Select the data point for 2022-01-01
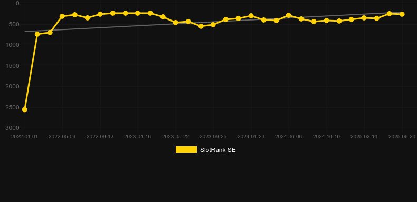This screenshot has height=202, width=417. (x=24, y=109)
